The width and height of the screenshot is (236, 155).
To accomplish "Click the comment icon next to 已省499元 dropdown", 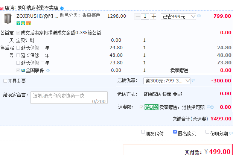I will (199, 16).
